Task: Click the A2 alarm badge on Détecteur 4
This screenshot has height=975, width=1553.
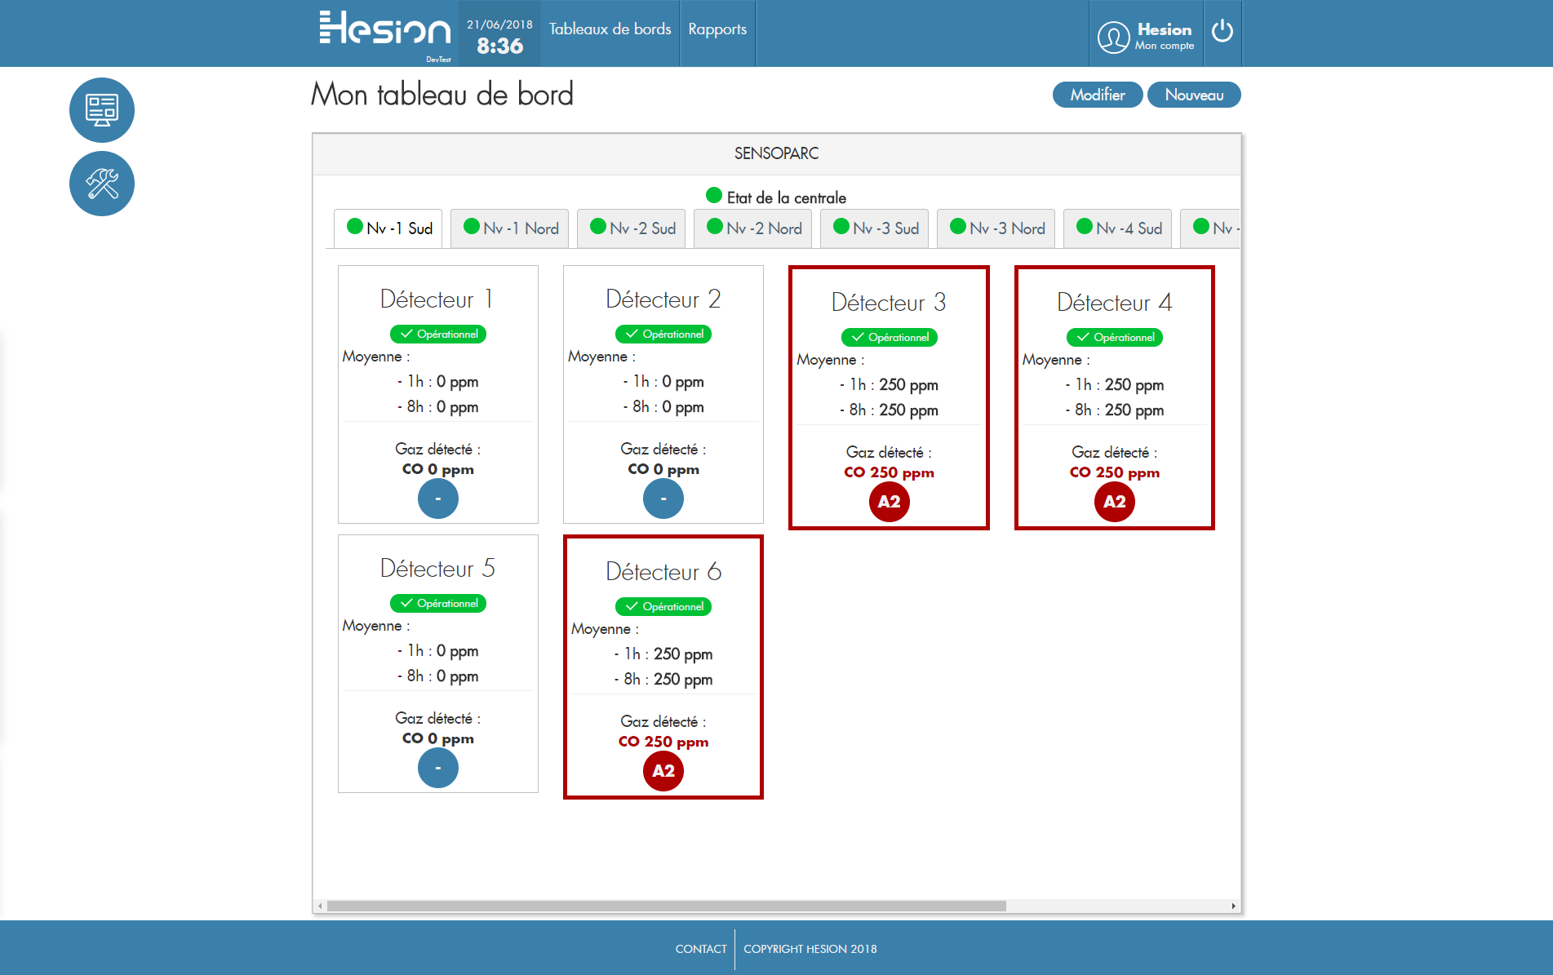Action: point(1114,502)
